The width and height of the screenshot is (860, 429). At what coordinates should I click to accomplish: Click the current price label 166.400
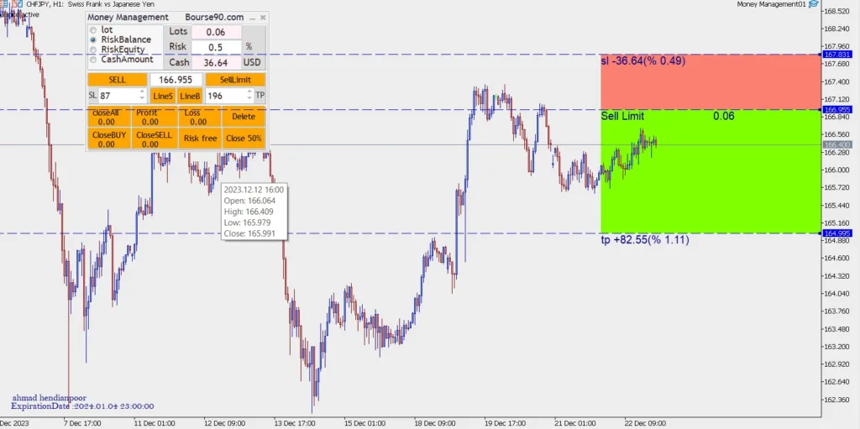click(x=837, y=145)
